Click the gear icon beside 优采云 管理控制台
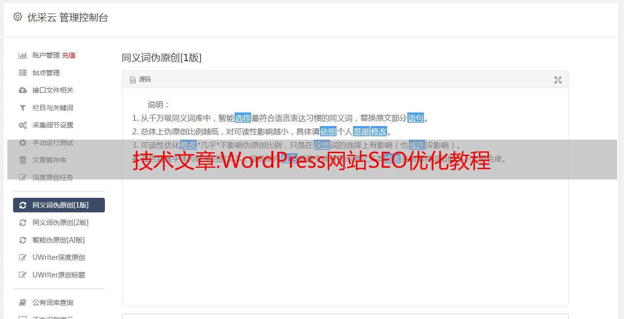This screenshot has width=624, height=319. pos(18,17)
